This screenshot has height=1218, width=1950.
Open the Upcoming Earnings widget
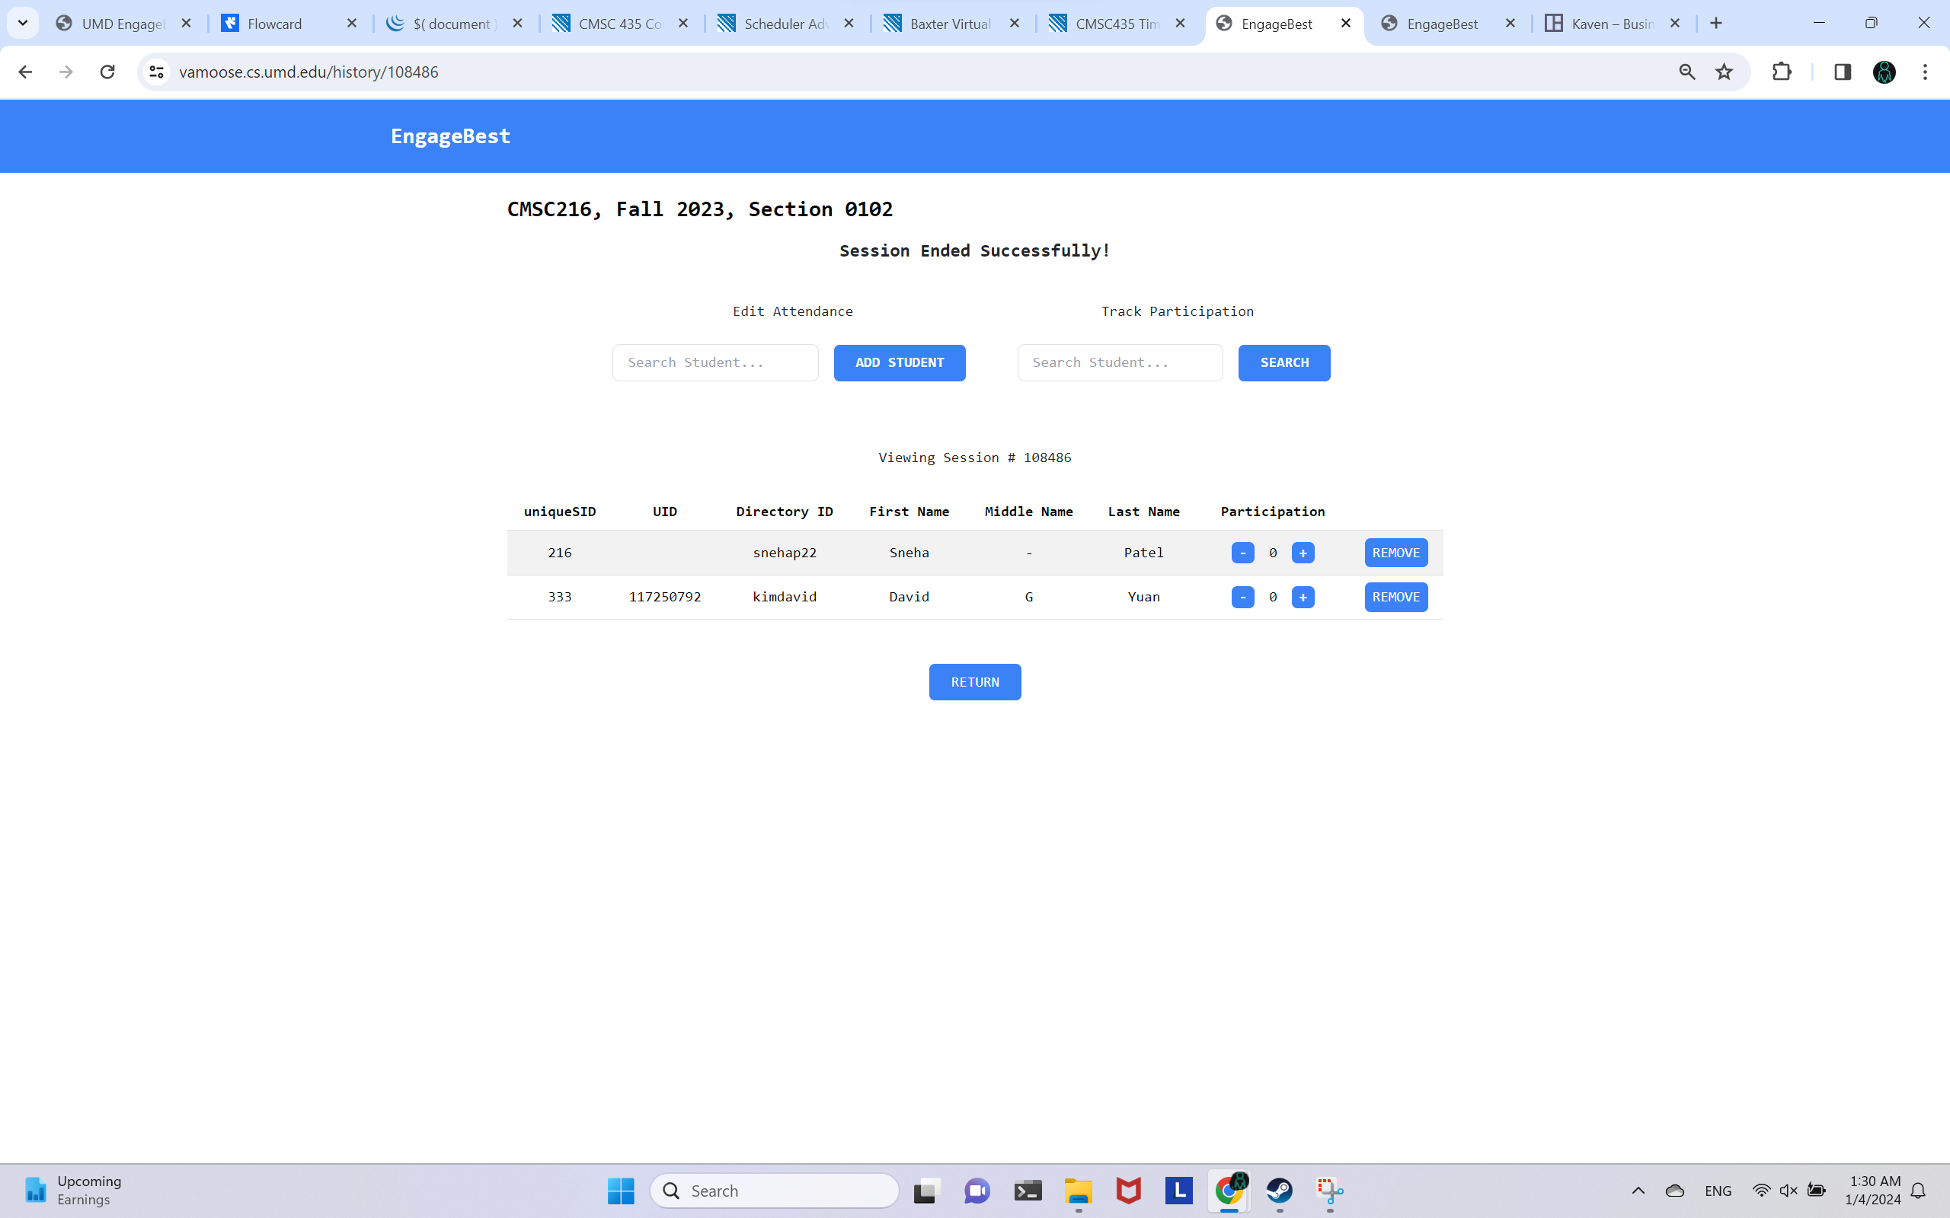[x=72, y=1191]
